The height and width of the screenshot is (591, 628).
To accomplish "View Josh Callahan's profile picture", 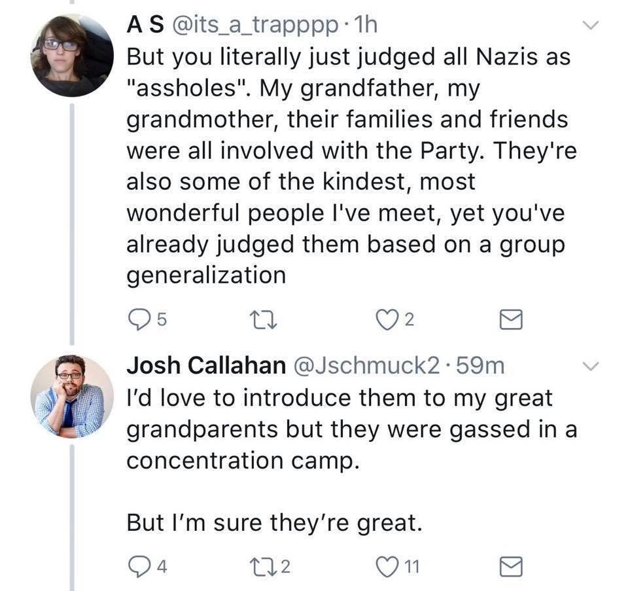I will click(x=71, y=397).
